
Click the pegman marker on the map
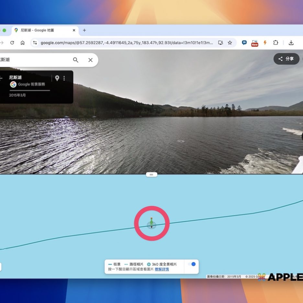tap(151, 223)
